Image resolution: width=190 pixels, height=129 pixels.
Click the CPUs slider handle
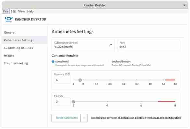point(73,102)
